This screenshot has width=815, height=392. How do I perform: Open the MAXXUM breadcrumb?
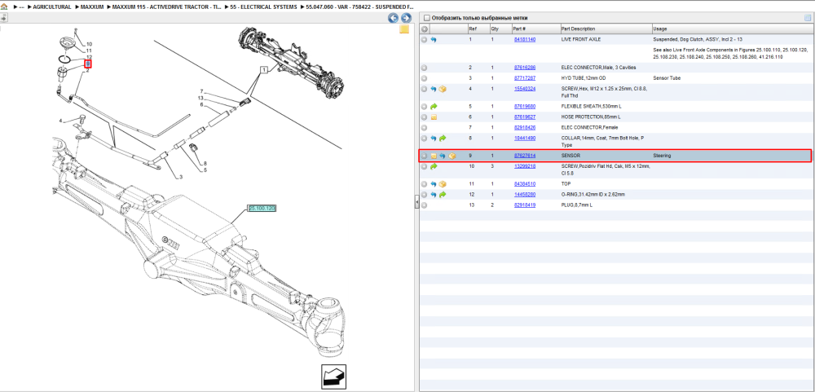[x=92, y=7]
